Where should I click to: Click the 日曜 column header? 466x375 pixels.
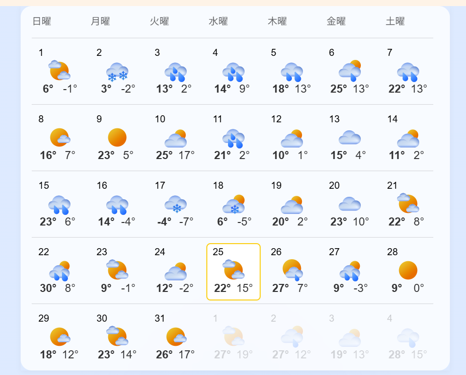(x=42, y=21)
